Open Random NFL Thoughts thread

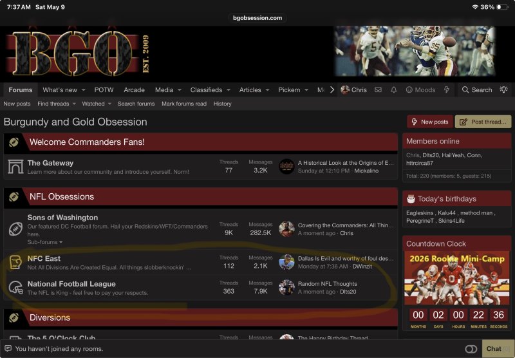[327, 284]
